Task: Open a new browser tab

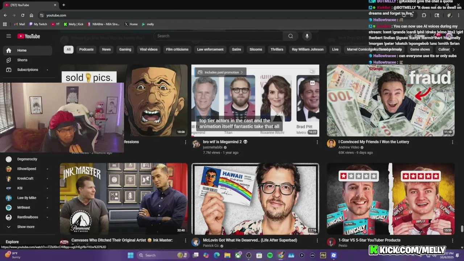Action: point(64,5)
